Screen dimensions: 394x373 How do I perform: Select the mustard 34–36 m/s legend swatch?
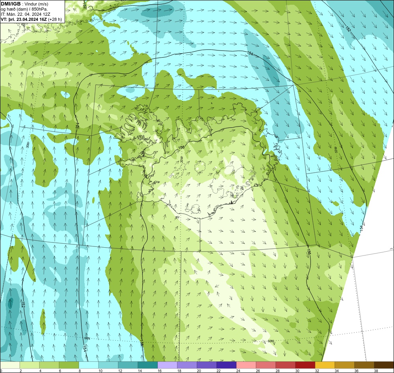coord(344,365)
